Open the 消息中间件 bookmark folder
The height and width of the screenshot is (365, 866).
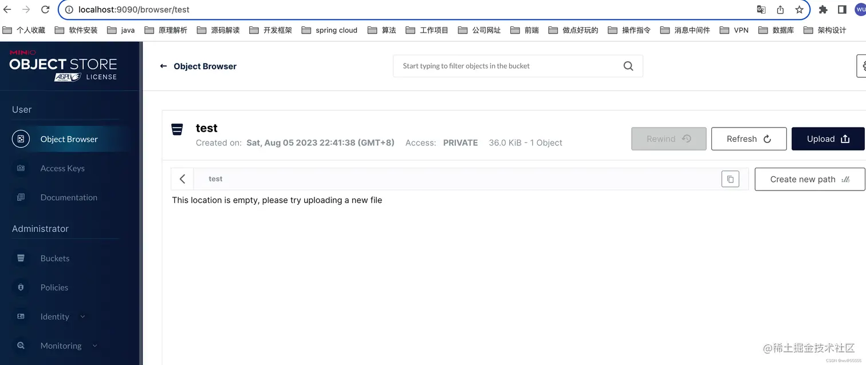pyautogui.click(x=685, y=30)
